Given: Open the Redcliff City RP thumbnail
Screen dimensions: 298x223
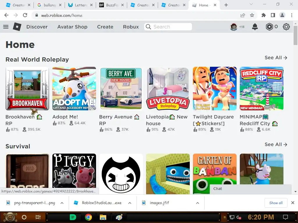Looking at the screenshot, I should 262,89.
